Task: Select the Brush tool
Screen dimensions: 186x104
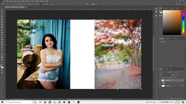Action: click(2, 29)
